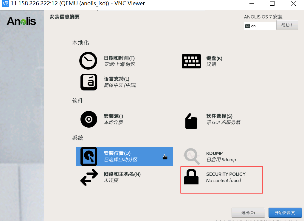Open the 键盘(K) settings label
The height and width of the screenshot is (221, 304).
[214, 58]
